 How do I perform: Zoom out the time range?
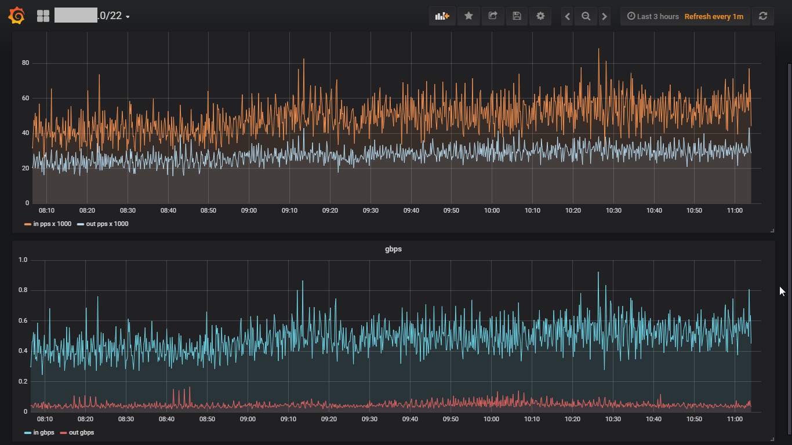586,16
